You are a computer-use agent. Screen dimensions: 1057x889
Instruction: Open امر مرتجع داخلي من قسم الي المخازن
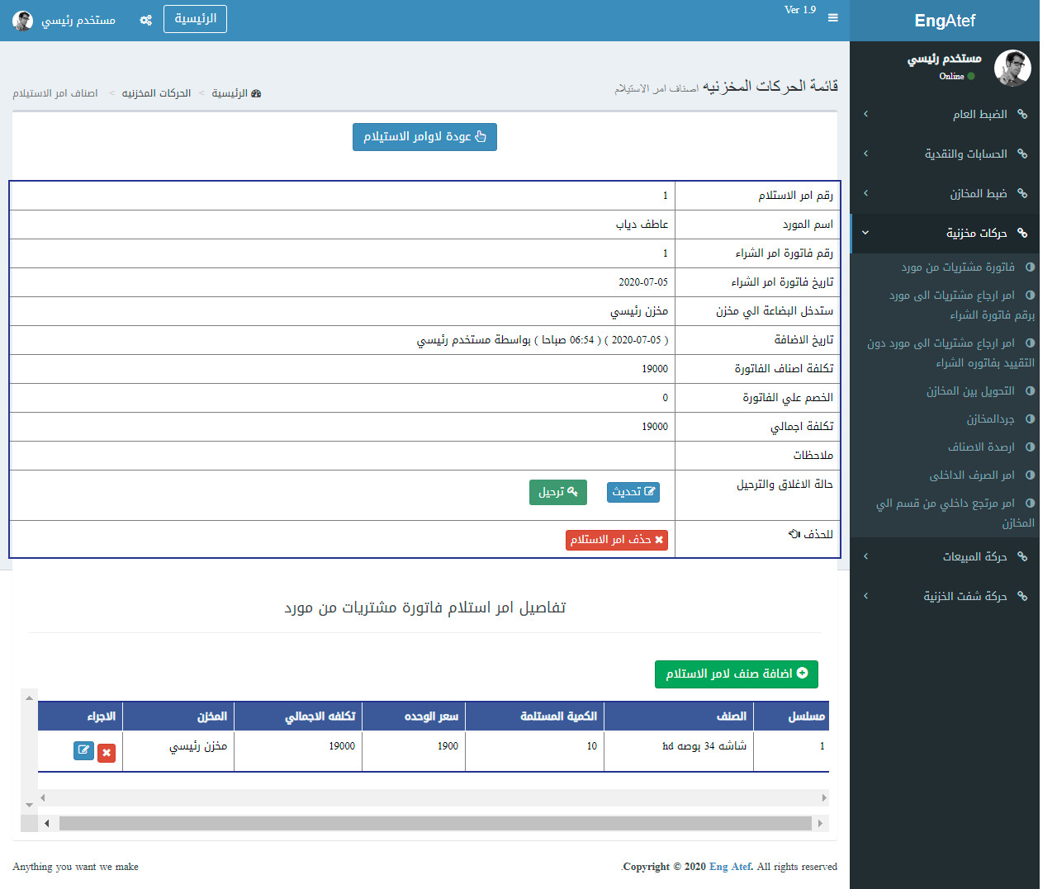tap(945, 513)
